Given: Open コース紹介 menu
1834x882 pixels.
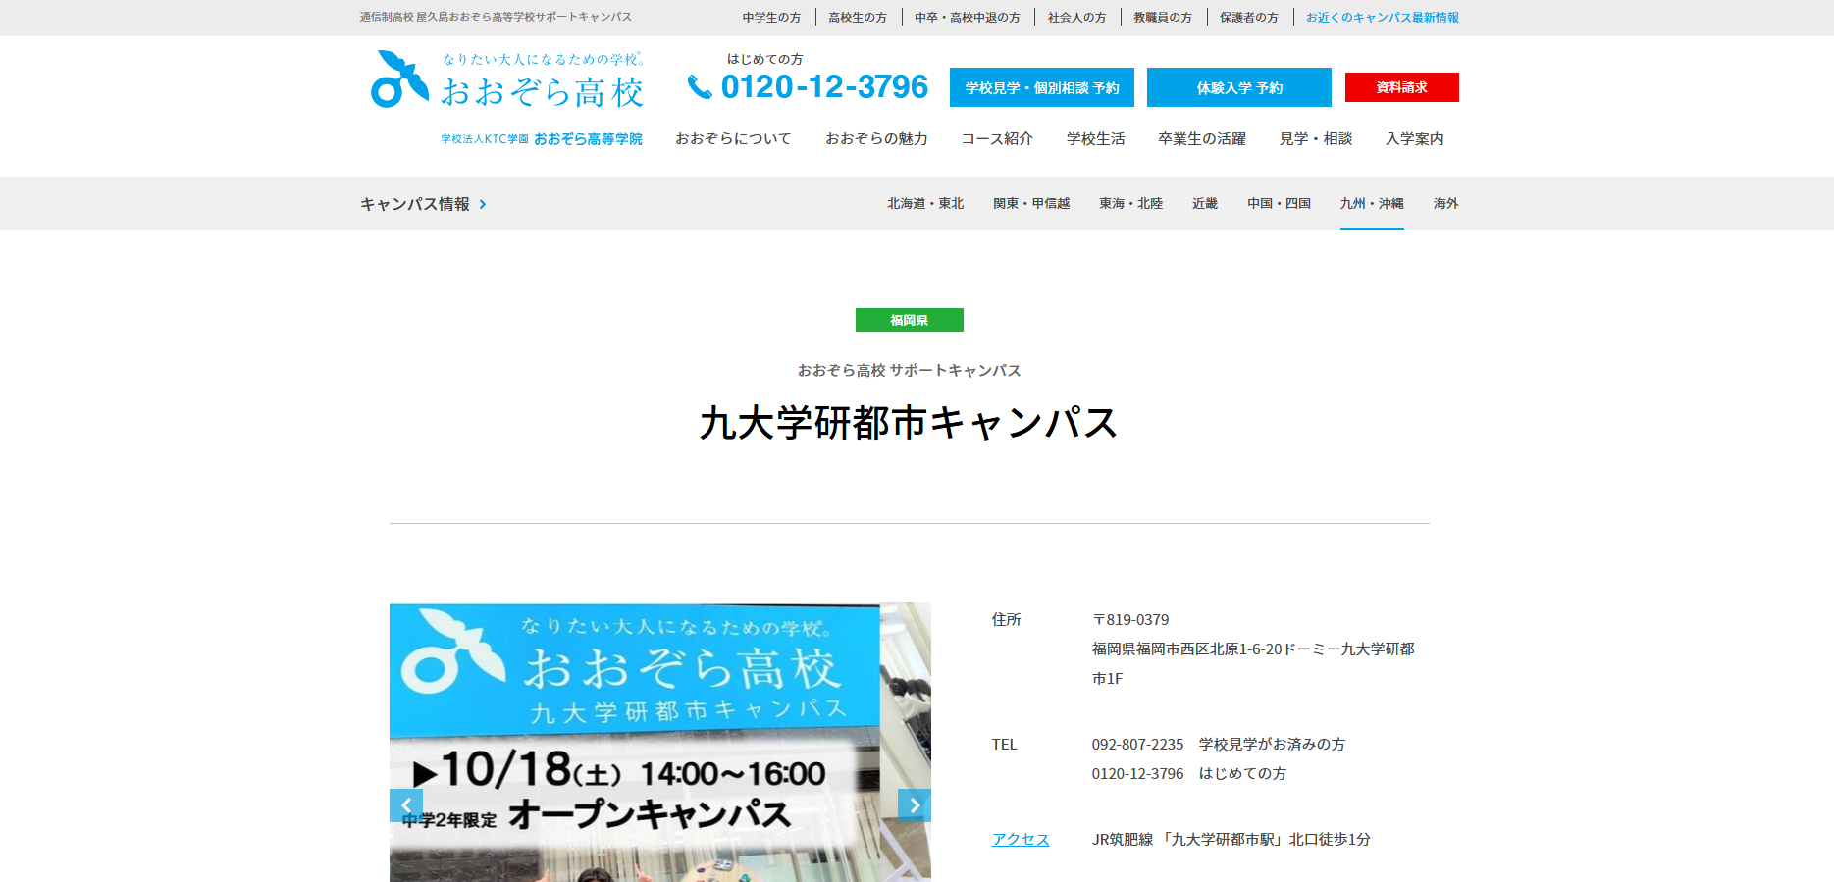Looking at the screenshot, I should 997,139.
